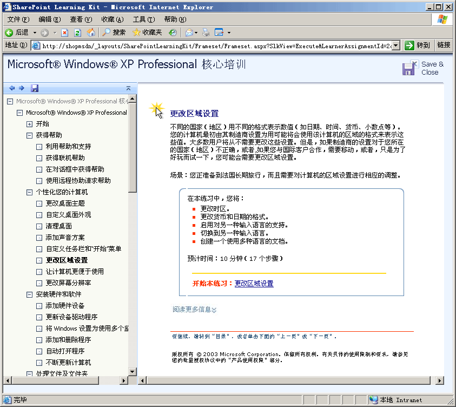Open 更新设备驱动程序 topic
The height and width of the screenshot is (407, 456).
tap(71, 317)
